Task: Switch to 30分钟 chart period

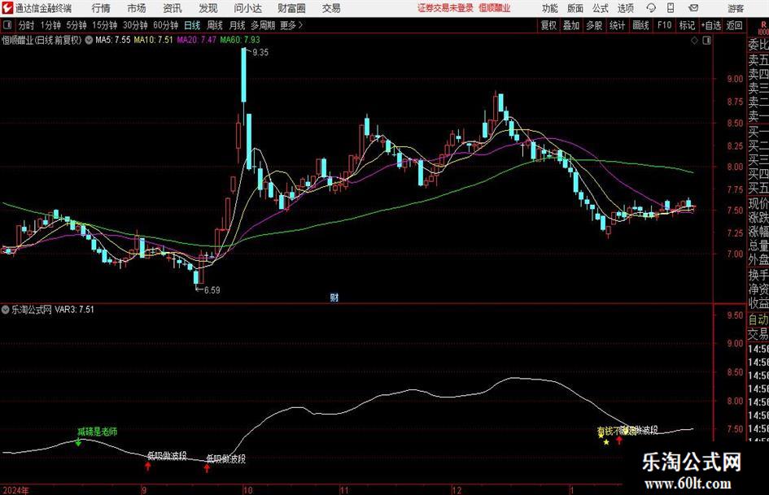Action: (135, 25)
